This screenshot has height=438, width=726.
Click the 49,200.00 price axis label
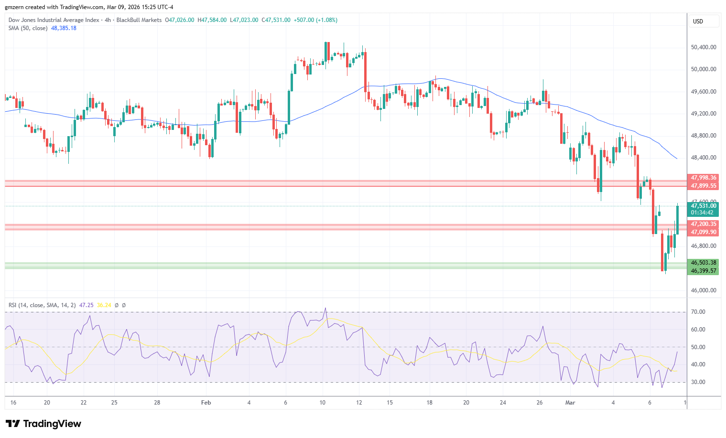pos(704,114)
